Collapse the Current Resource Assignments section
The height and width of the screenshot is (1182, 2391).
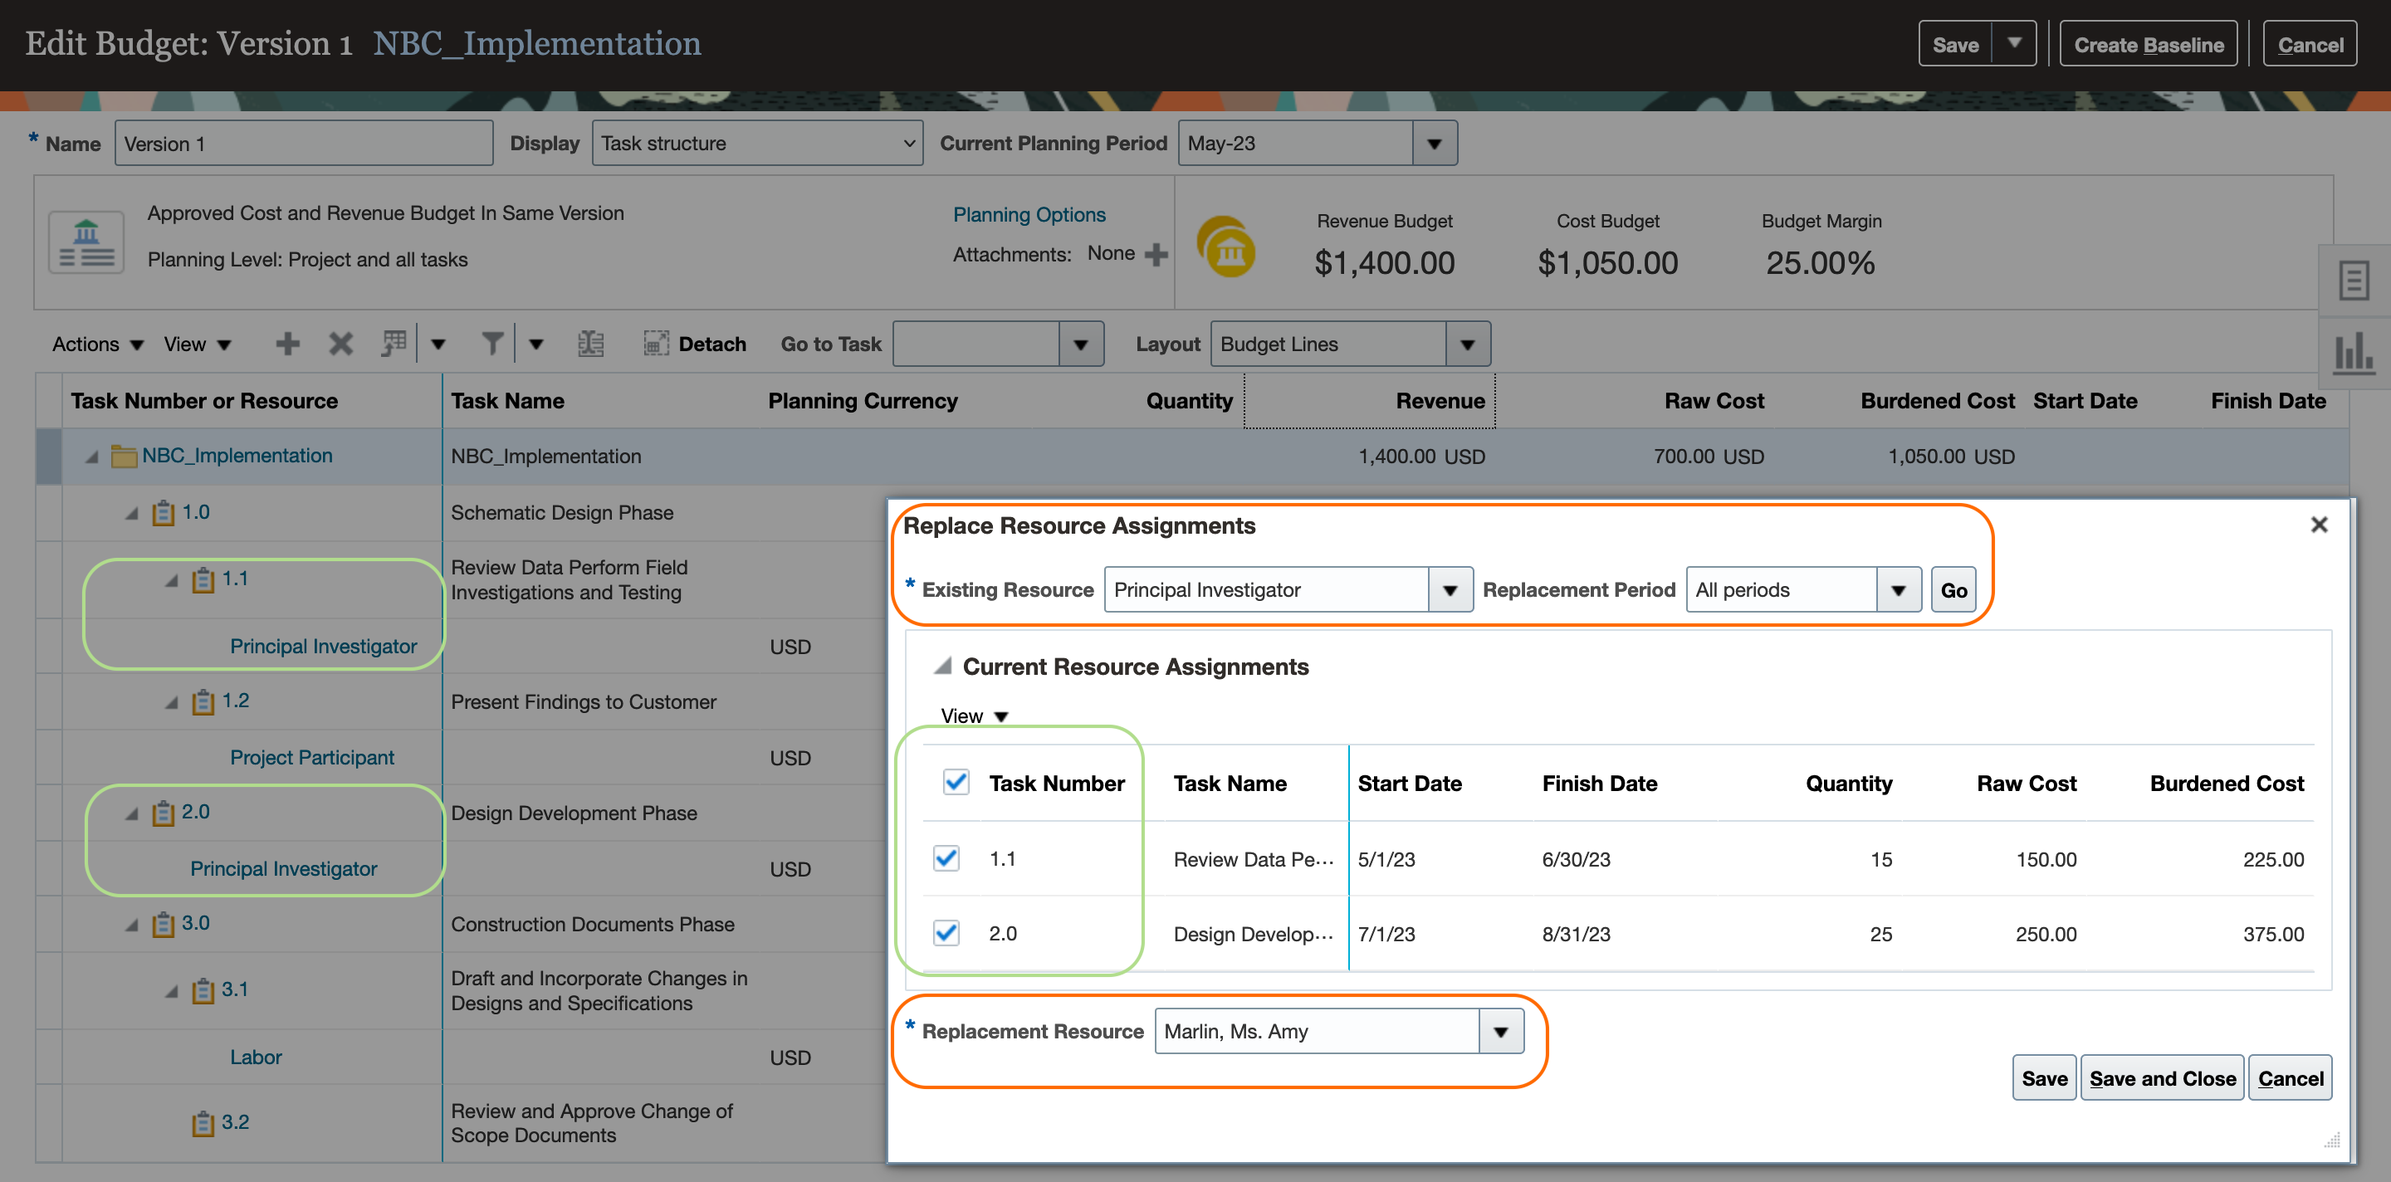pos(943,667)
